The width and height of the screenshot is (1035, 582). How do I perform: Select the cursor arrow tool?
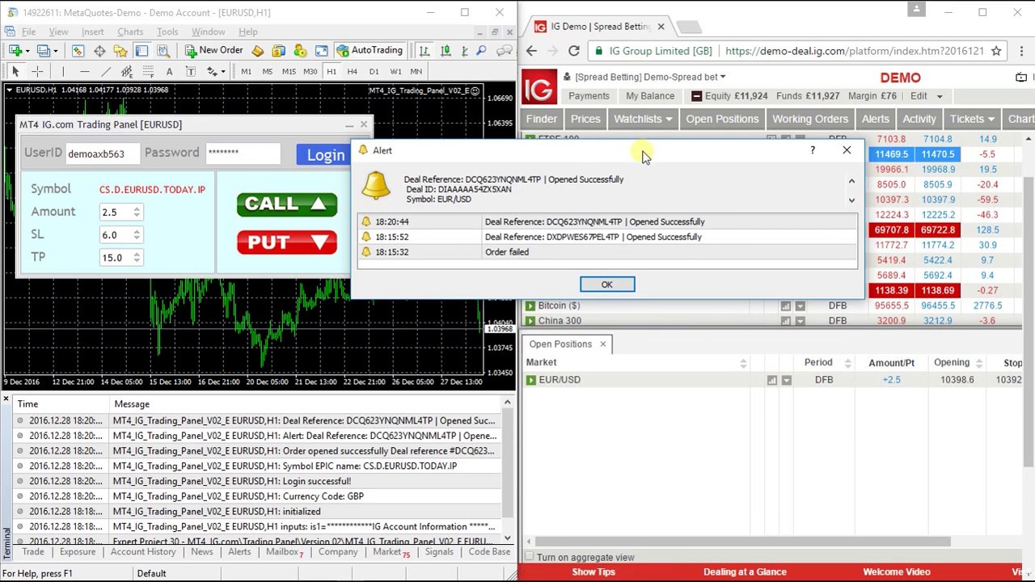click(x=15, y=71)
